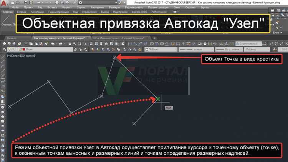
Task: Select the Pan hand tool icon
Action: 70,44
